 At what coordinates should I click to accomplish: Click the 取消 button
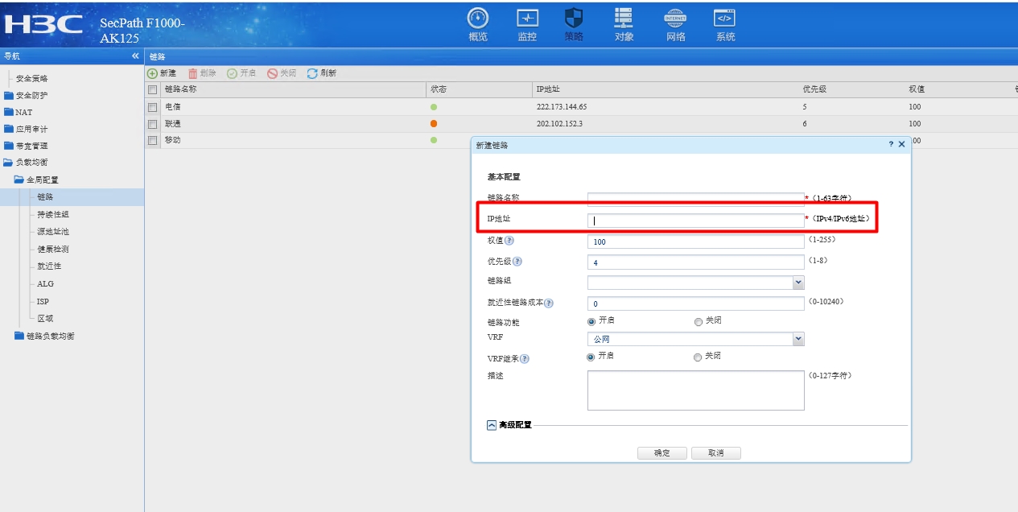coord(715,453)
